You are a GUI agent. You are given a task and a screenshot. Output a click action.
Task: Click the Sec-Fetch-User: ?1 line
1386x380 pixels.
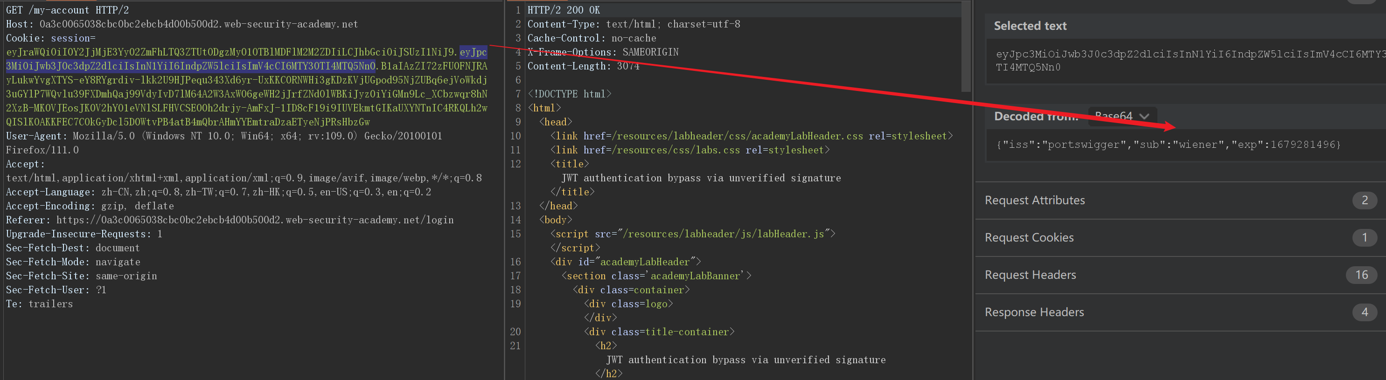[56, 290]
